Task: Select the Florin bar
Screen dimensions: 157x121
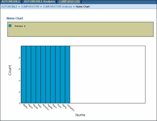Action: coord(58,75)
